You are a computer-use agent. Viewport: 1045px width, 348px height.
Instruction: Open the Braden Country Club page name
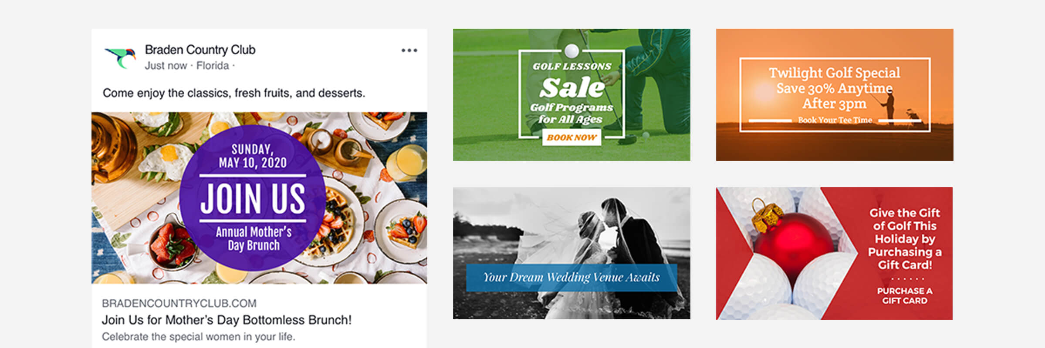click(200, 50)
